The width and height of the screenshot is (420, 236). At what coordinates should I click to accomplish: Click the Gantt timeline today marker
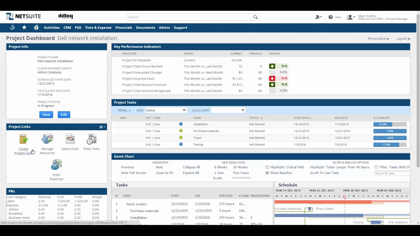pos(345,197)
